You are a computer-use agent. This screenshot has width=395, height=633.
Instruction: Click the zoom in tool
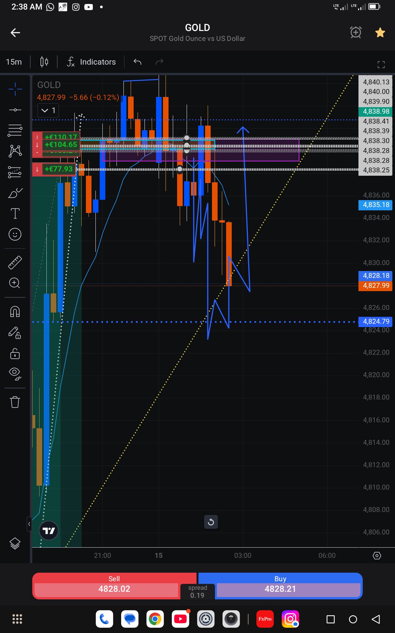15,283
